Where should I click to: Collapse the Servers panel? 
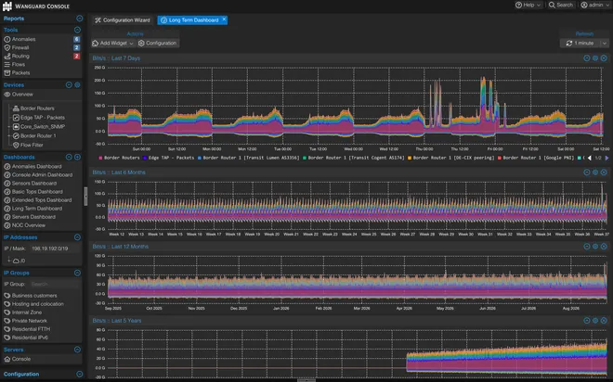point(77,350)
